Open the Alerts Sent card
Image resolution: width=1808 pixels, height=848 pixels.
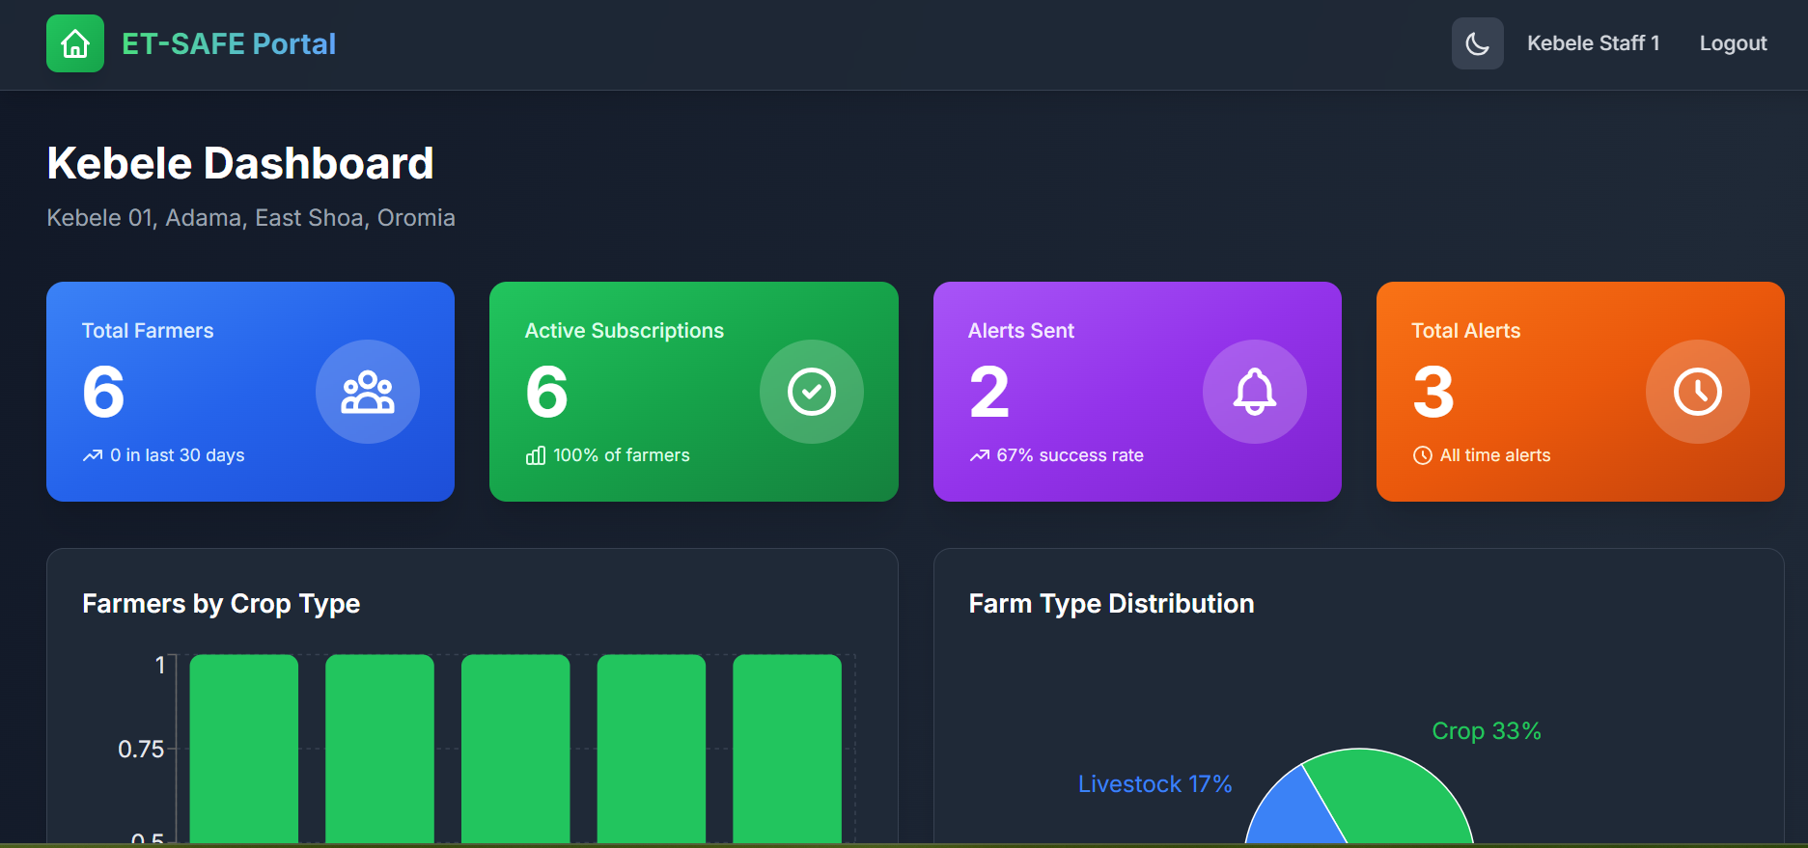[1137, 392]
